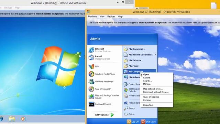Open the Tour Windows XP icon
The height and width of the screenshot is (124, 220).
coord(91,89)
